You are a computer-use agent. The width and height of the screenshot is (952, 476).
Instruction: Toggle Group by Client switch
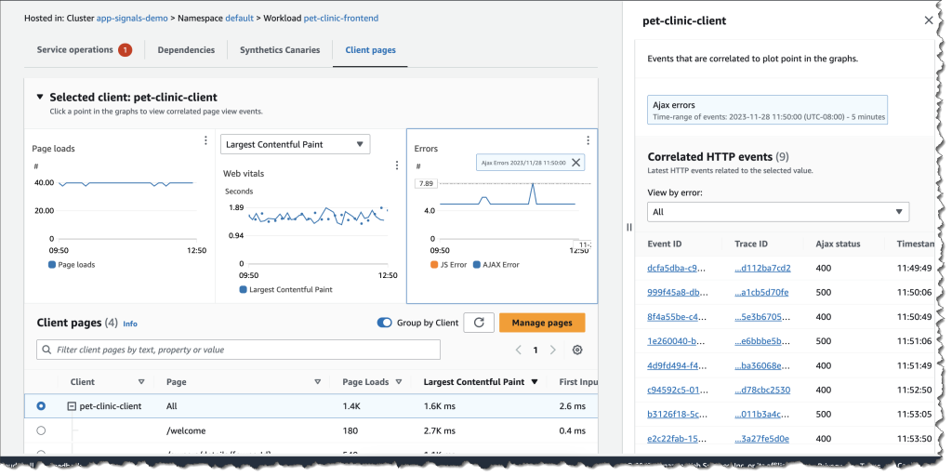384,323
